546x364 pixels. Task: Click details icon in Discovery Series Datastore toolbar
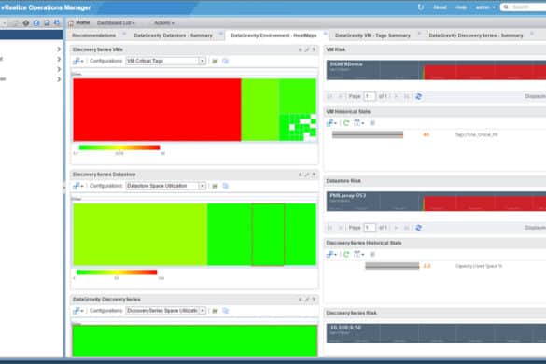(x=225, y=186)
